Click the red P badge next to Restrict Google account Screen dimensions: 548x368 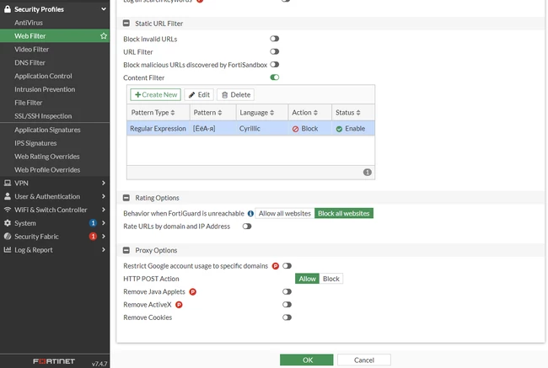point(276,266)
